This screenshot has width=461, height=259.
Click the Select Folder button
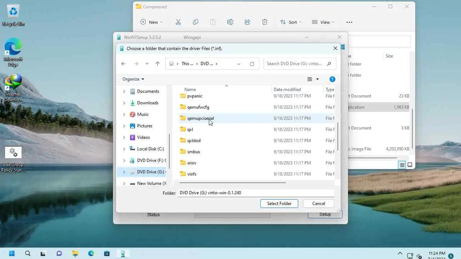[279, 204]
